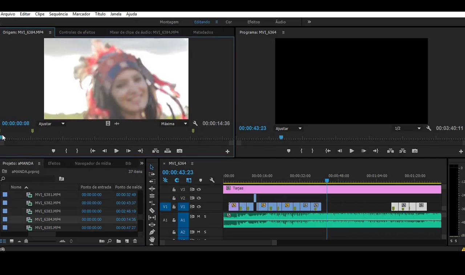Add marker in the timeline header
This screenshot has height=275, width=465.
(201, 180)
